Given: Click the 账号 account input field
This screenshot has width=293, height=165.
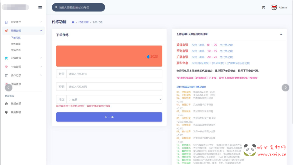Looking at the screenshot, I should [x=114, y=74].
